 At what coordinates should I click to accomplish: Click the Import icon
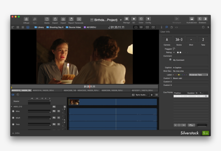point(63,19)
